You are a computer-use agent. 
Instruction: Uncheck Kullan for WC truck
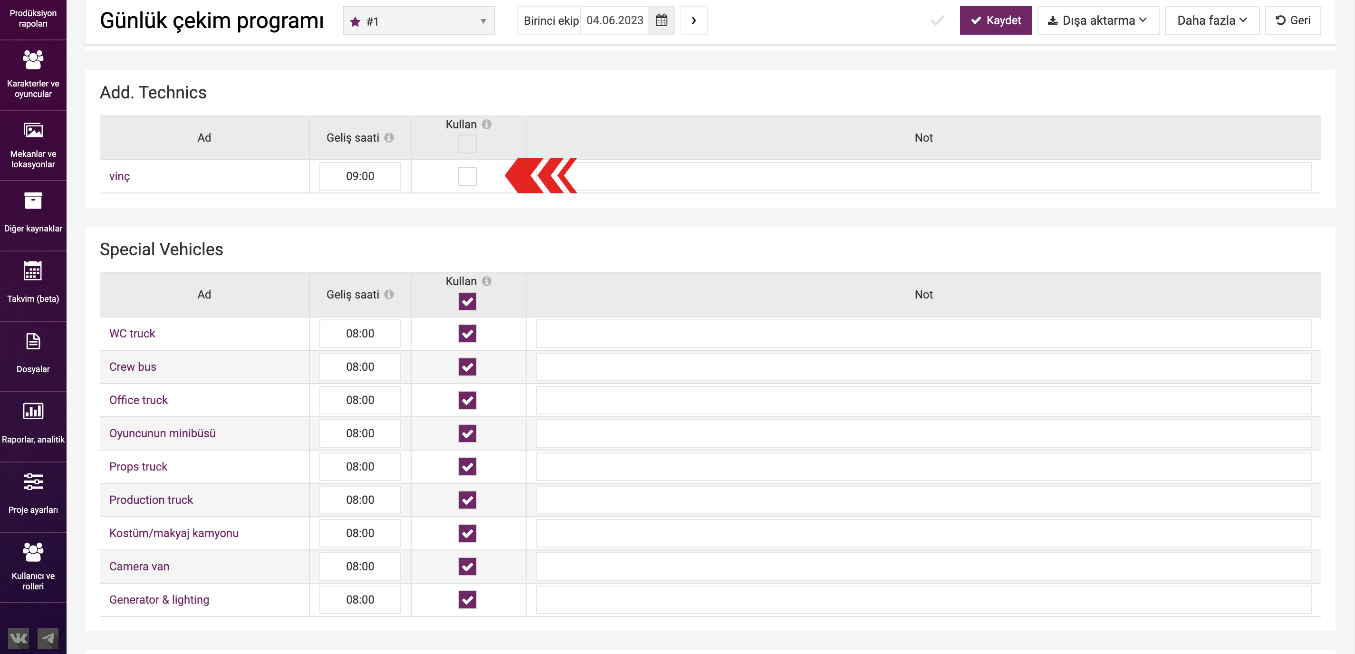pos(467,334)
